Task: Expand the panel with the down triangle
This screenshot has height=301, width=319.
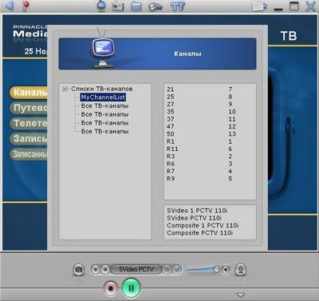Action: pos(240,295)
